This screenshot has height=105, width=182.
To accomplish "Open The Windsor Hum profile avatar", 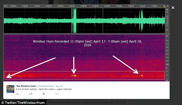I will click(x=10, y=89).
